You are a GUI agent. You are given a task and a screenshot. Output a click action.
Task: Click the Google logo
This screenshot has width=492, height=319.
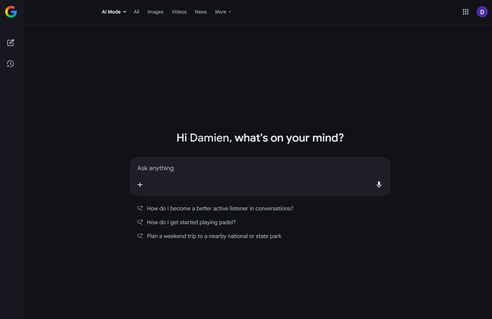pos(11,12)
